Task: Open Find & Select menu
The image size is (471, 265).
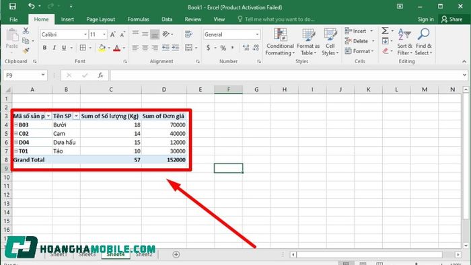Action: coord(423,42)
